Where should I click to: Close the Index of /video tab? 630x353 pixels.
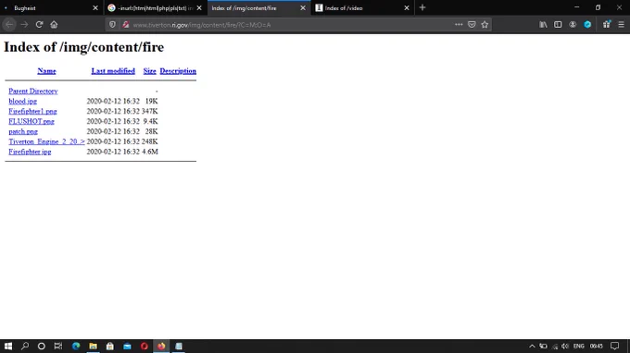click(407, 8)
